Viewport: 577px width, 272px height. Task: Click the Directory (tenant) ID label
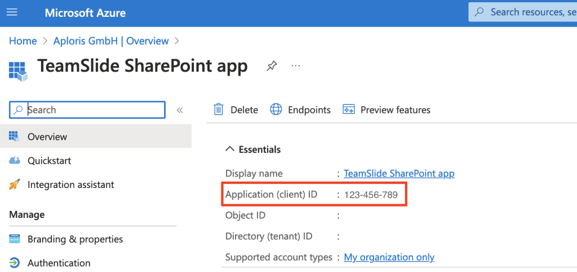click(269, 236)
